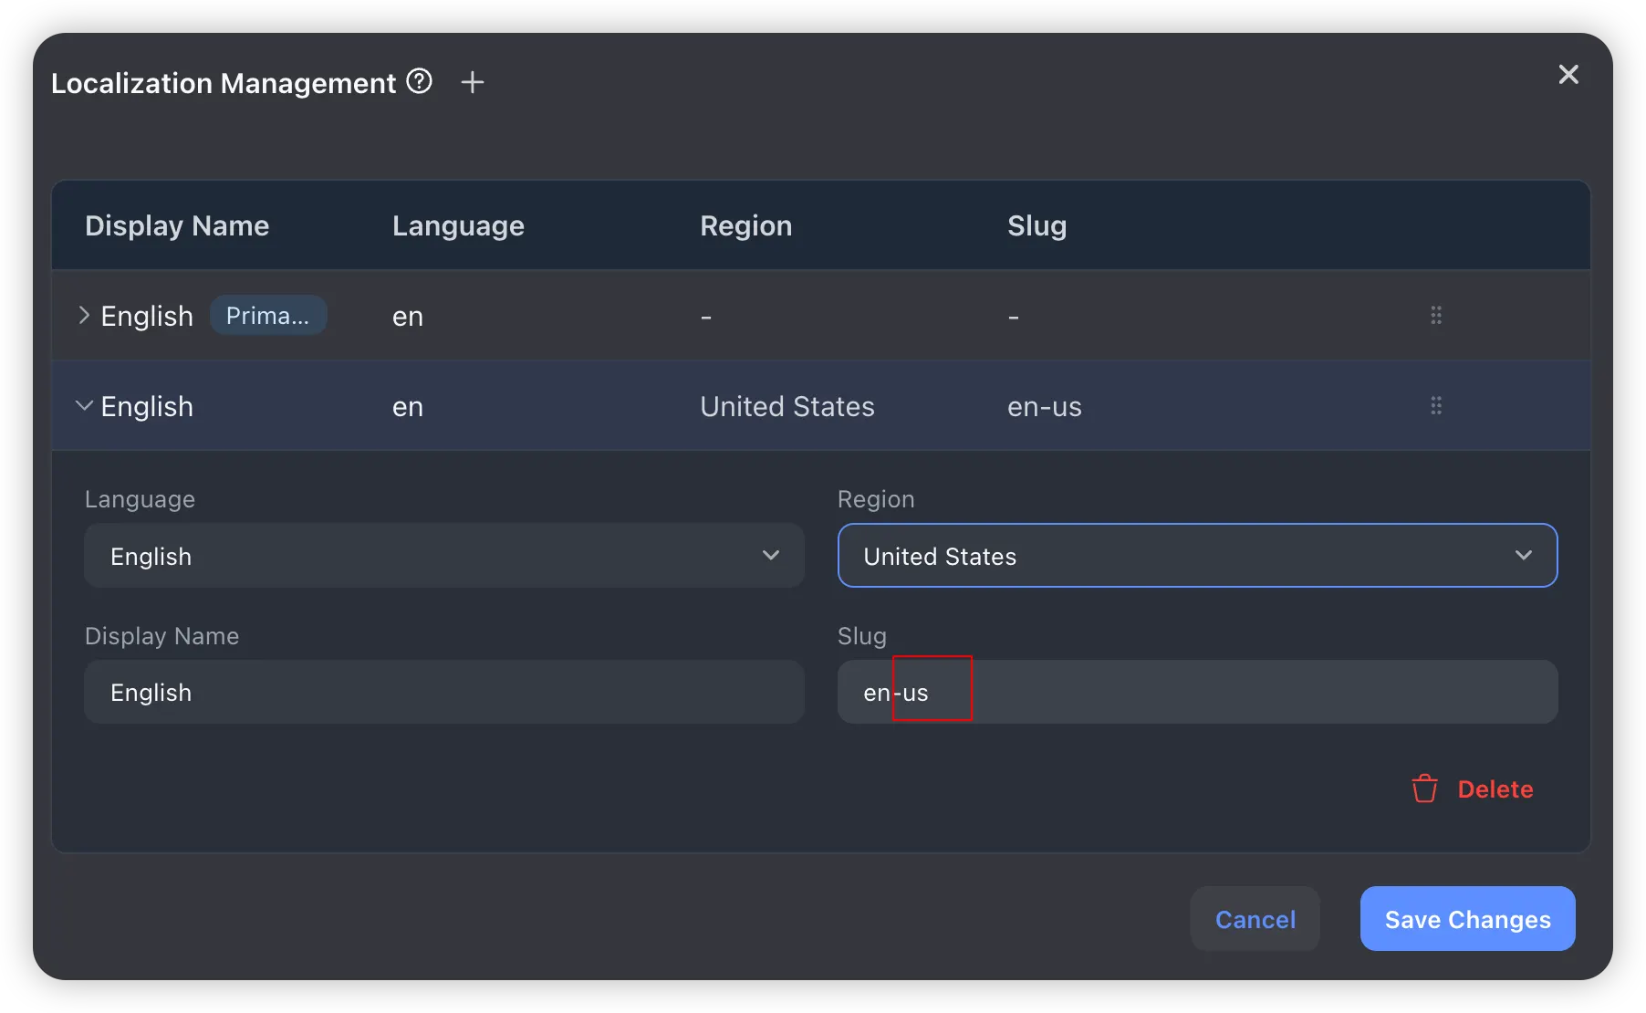Screen dimensions: 1646x1013
Task: Click the en-us slug cell in table
Action: coord(1044,407)
